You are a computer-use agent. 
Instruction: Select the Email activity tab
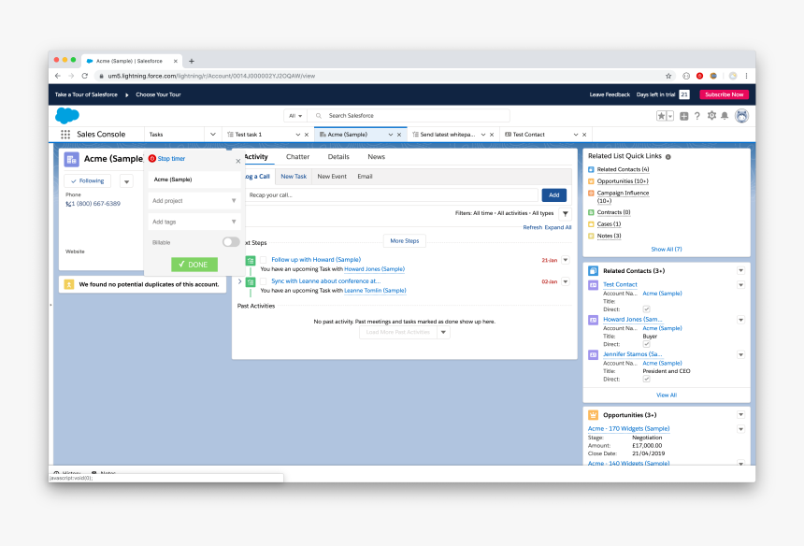pos(365,177)
